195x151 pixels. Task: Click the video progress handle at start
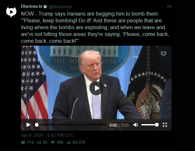point(37,125)
